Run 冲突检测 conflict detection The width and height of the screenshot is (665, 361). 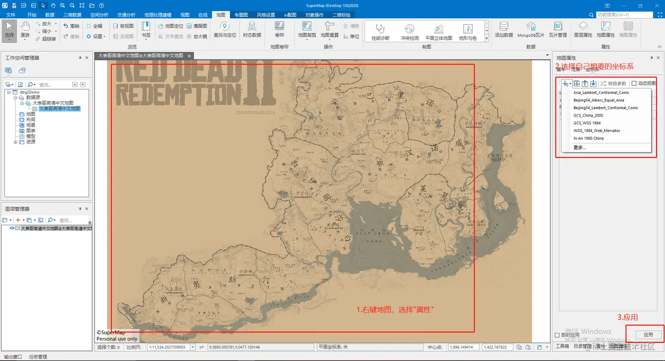409,32
